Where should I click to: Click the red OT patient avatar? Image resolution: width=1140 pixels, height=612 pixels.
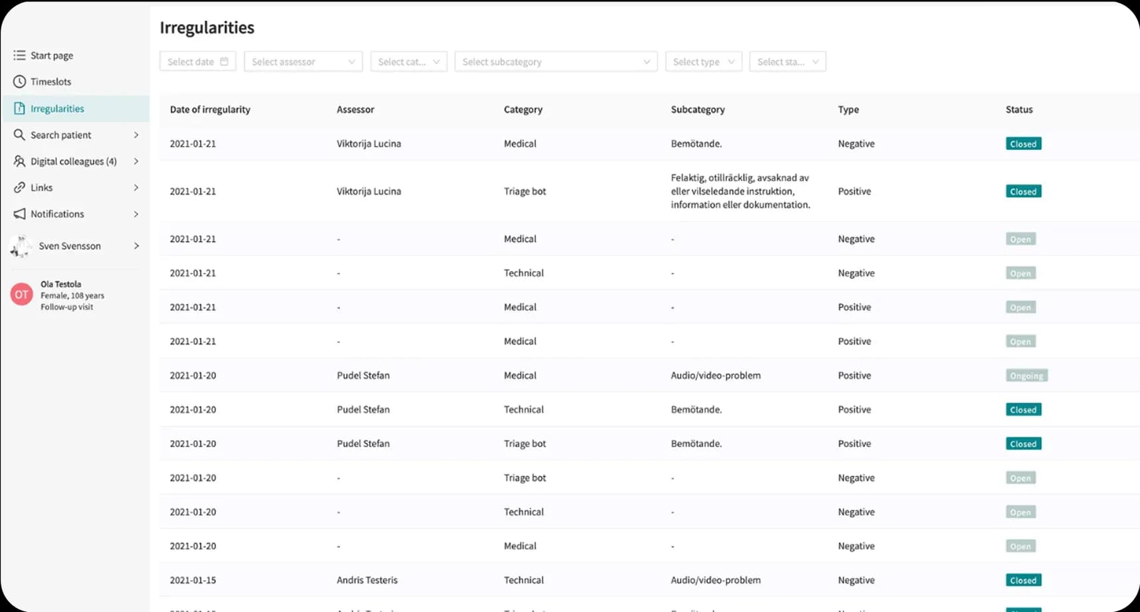22,295
